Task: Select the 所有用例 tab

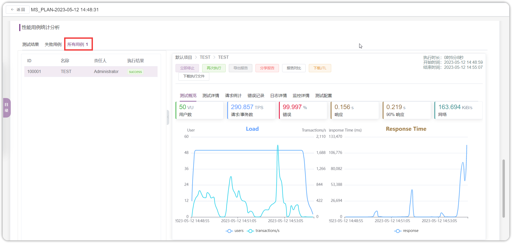Action: pyautogui.click(x=78, y=44)
